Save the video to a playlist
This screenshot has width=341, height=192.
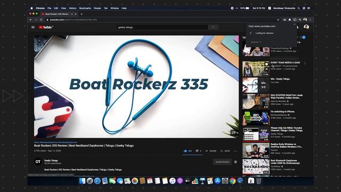click(225, 151)
